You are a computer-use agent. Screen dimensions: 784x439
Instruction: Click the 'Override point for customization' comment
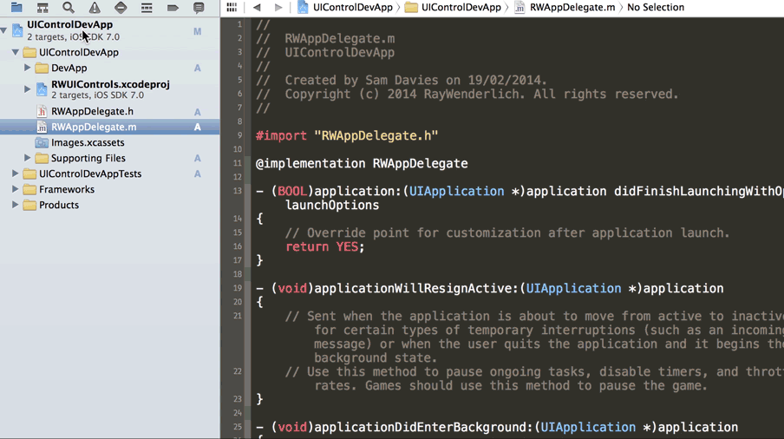coord(507,233)
